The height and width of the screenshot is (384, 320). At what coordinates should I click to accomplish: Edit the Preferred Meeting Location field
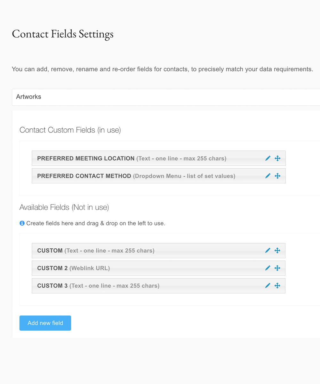click(x=268, y=158)
